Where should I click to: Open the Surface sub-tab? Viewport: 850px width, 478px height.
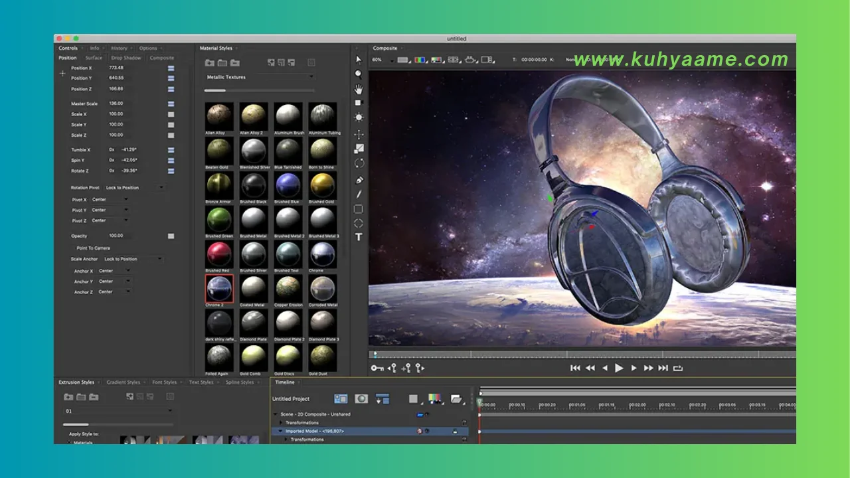tap(94, 58)
